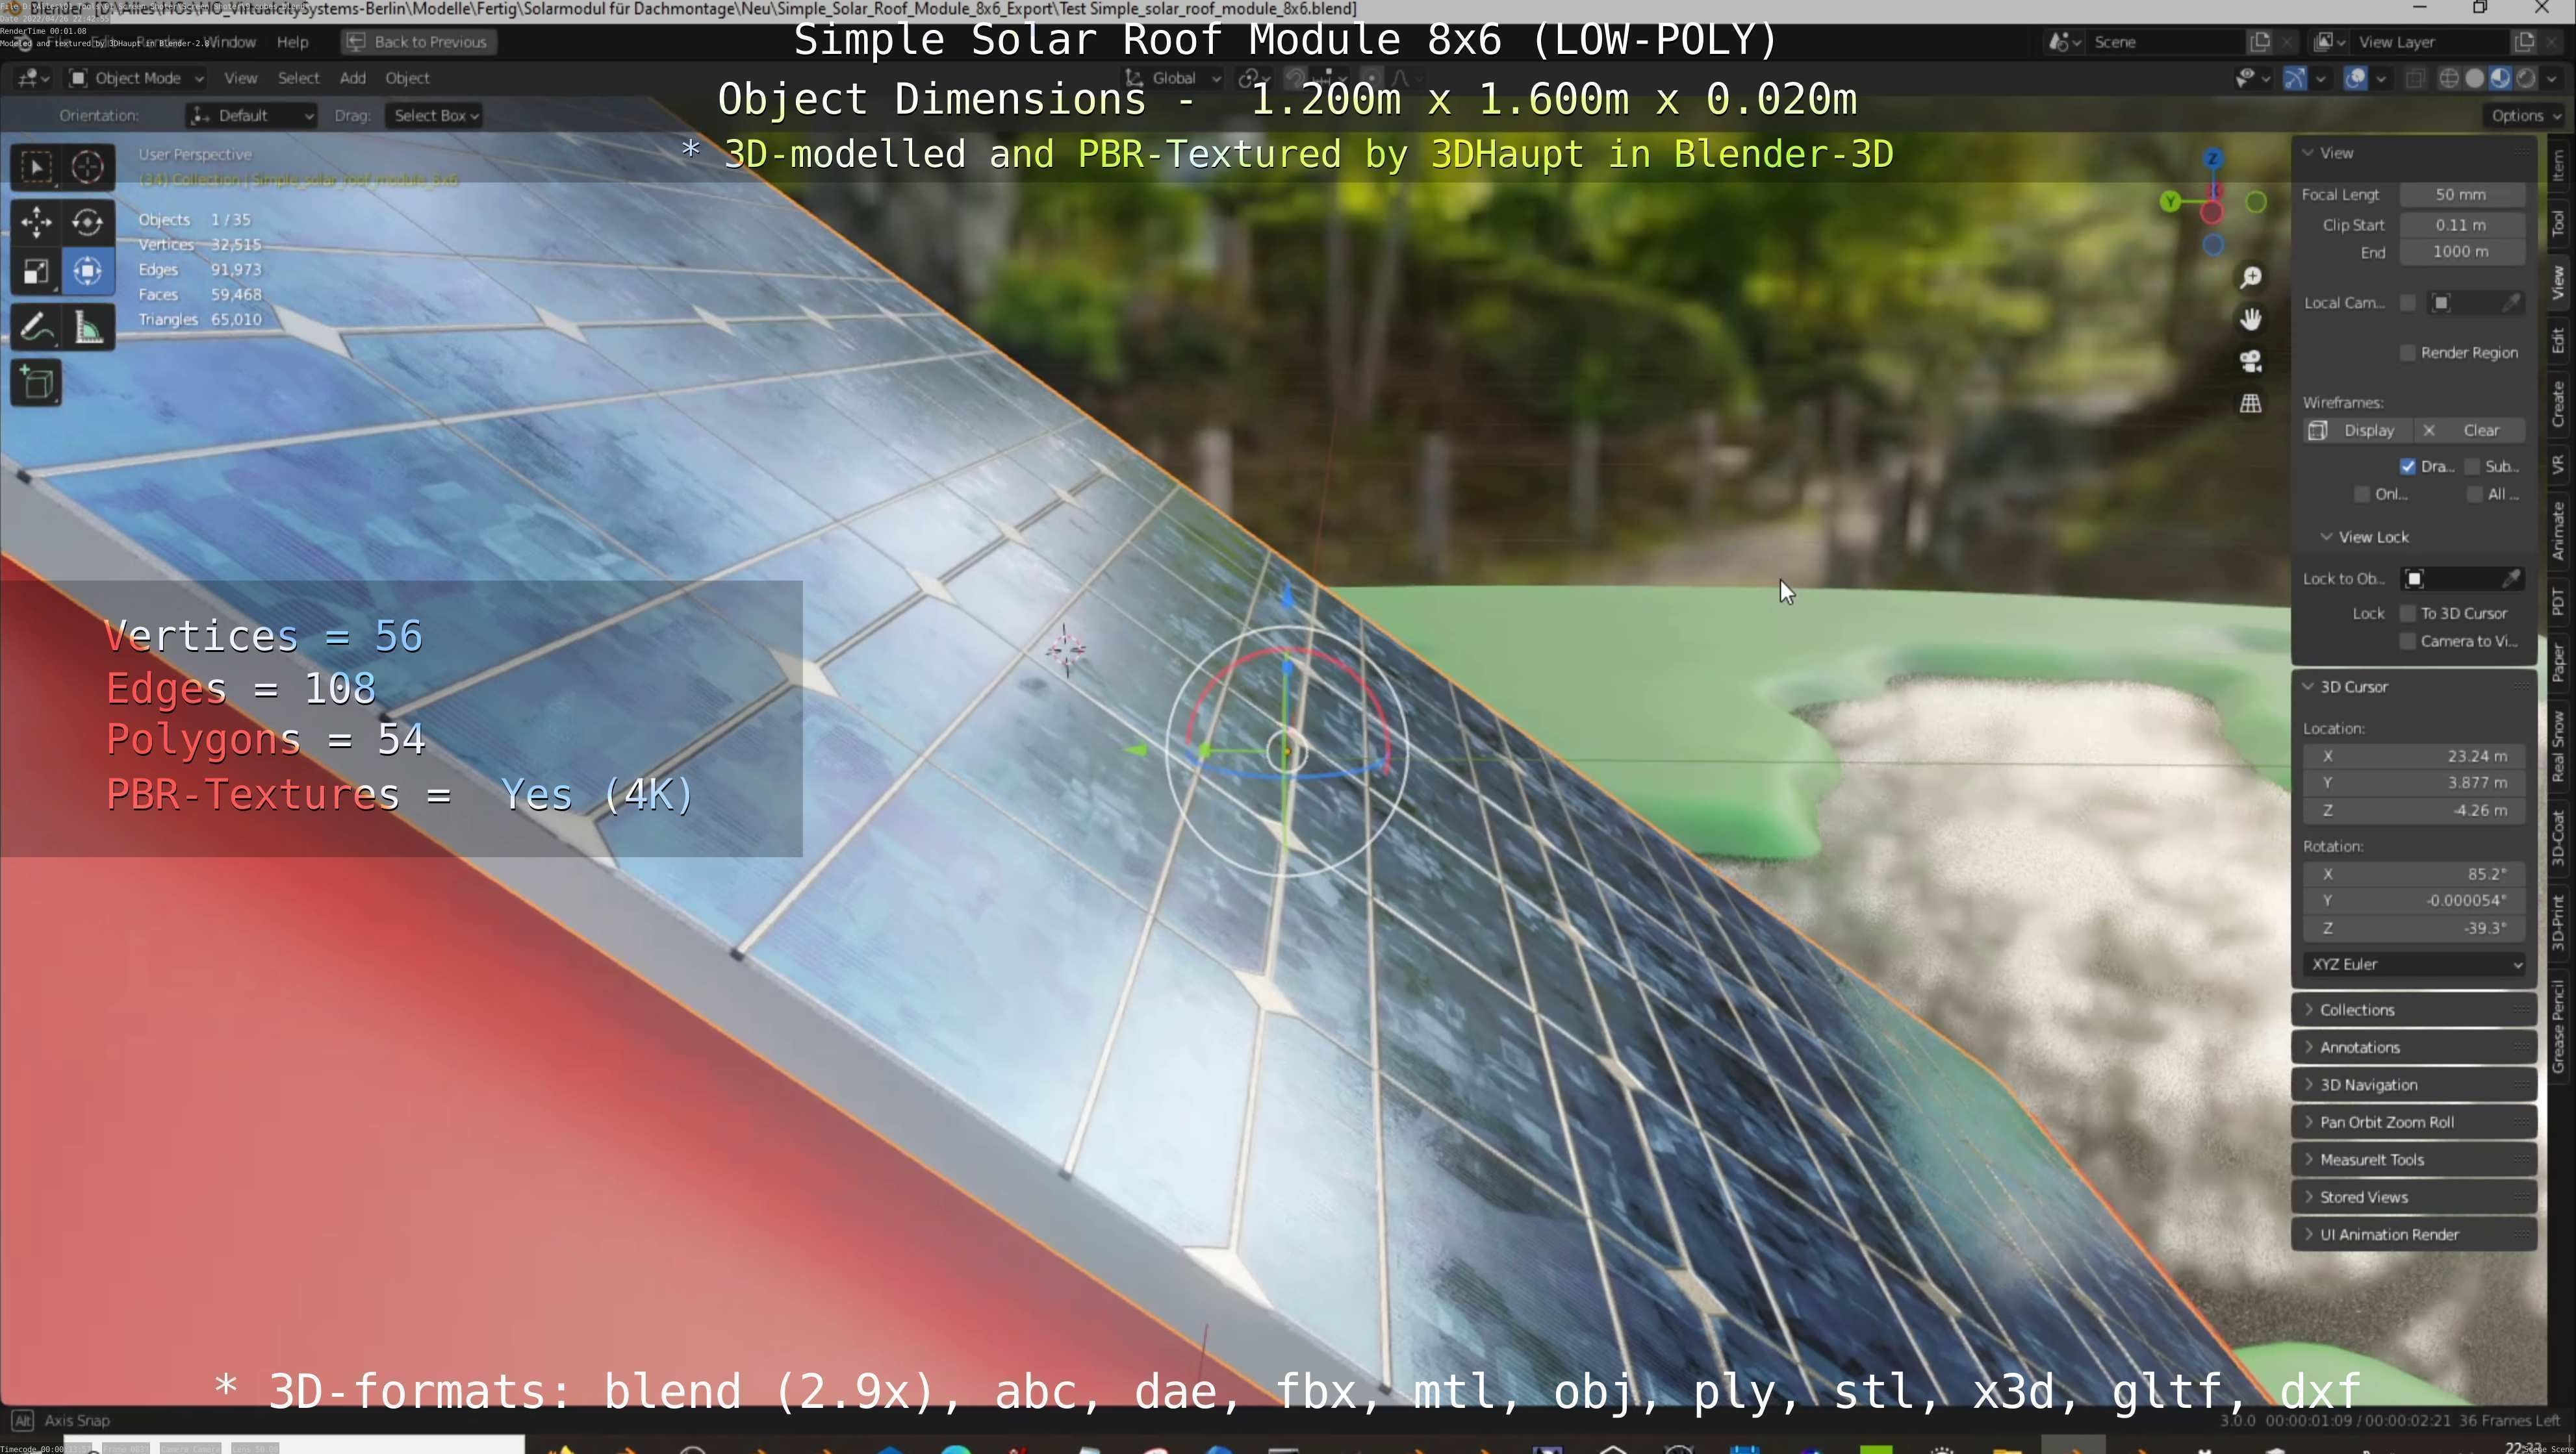Select the Rotate tool
The image size is (2576, 1454).
88,222
